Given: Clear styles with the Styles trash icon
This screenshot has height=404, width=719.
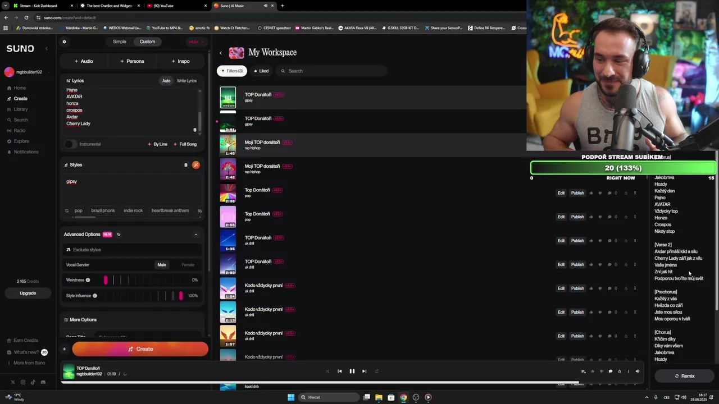Looking at the screenshot, I should click(x=186, y=165).
